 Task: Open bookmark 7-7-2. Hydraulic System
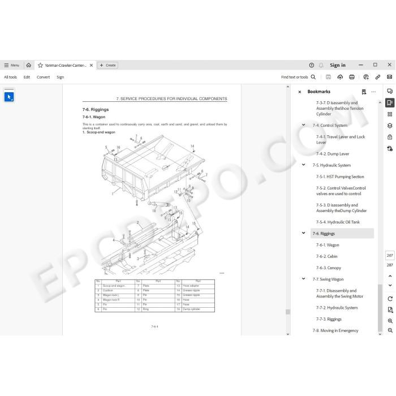point(337,308)
